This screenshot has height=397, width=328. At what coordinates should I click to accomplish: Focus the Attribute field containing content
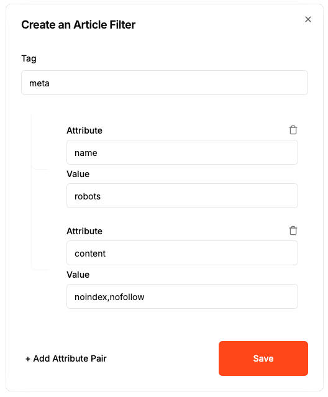[182, 253]
